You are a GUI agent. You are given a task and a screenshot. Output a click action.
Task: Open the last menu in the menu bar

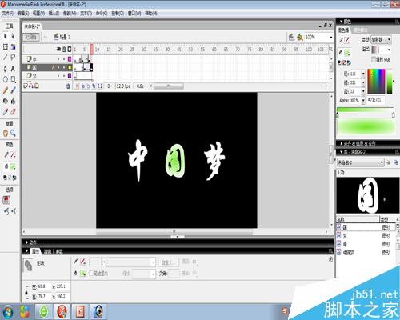click(150, 13)
